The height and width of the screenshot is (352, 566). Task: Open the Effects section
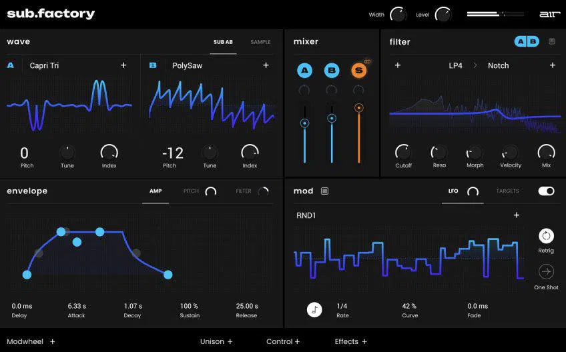pyautogui.click(x=350, y=341)
